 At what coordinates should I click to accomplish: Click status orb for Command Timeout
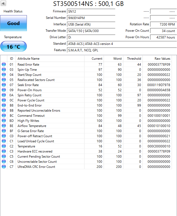(x=4, y=115)
